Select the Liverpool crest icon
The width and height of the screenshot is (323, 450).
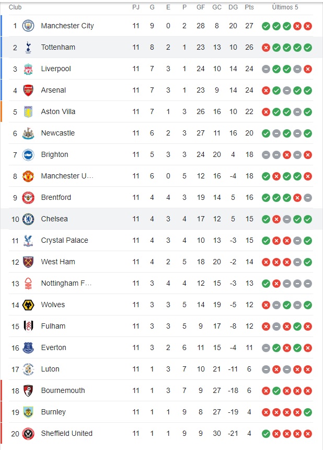29,69
